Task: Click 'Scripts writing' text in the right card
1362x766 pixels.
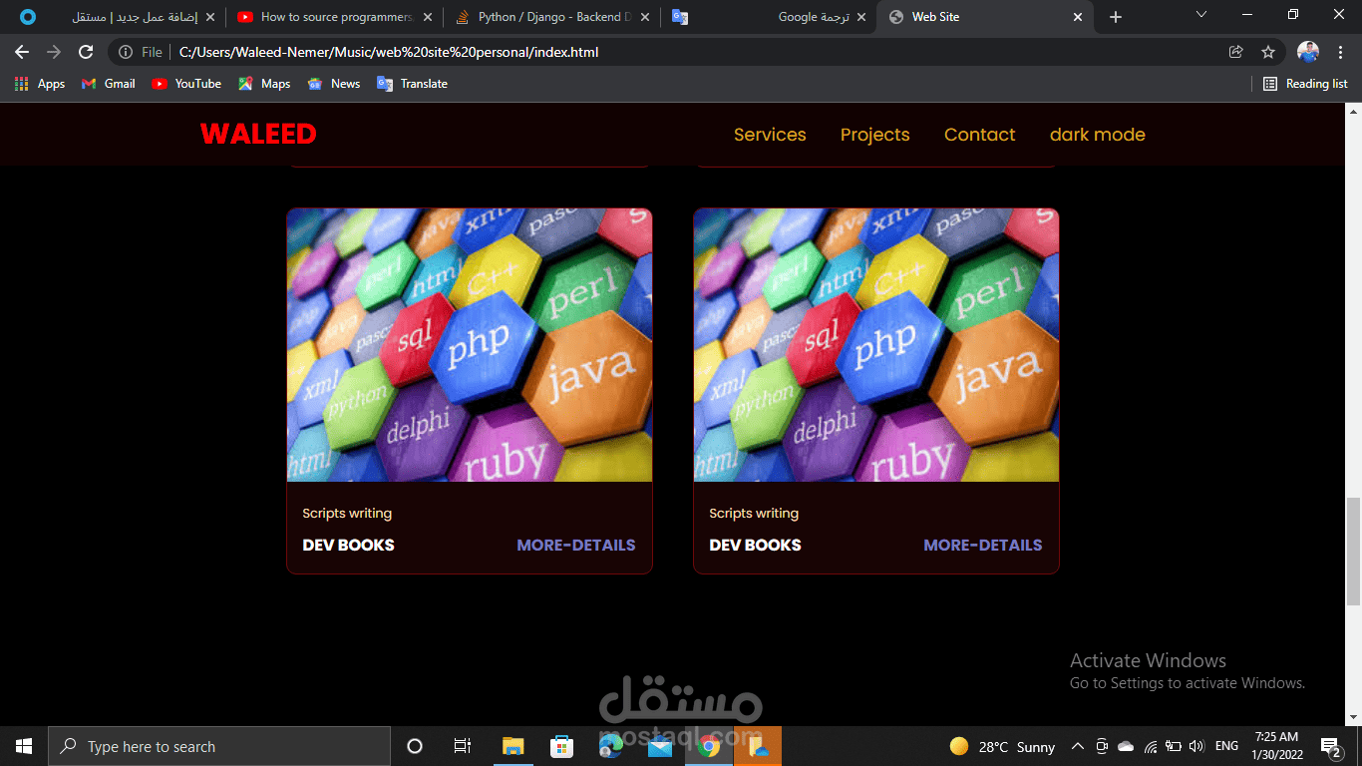Action: point(754,514)
